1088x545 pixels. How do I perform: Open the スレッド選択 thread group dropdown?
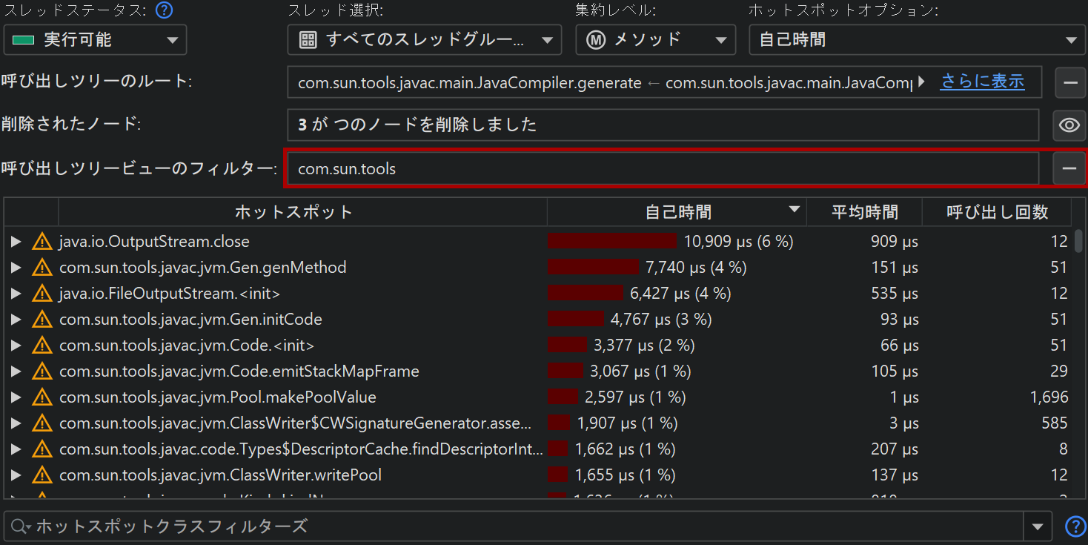pos(424,40)
